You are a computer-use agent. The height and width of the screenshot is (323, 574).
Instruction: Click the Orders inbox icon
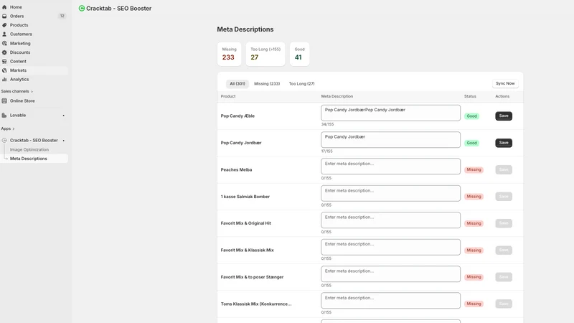coord(4,16)
